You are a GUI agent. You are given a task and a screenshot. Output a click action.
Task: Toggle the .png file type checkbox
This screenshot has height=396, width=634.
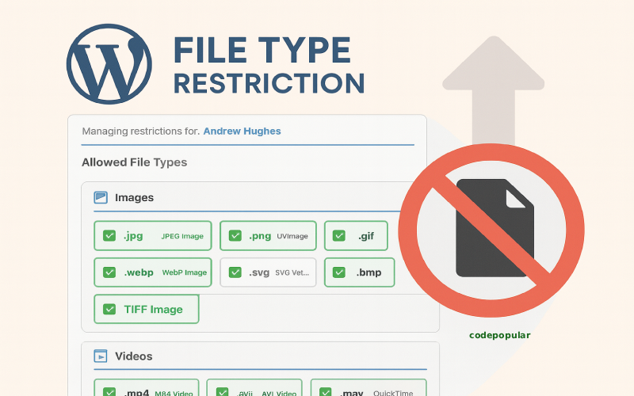click(235, 235)
